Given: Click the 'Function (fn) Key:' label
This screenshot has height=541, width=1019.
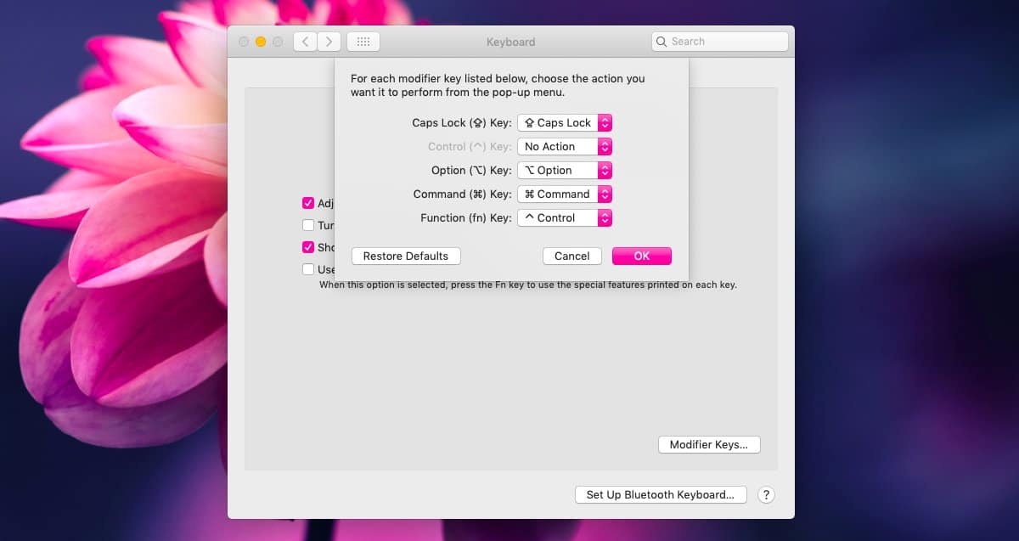Looking at the screenshot, I should tap(466, 217).
